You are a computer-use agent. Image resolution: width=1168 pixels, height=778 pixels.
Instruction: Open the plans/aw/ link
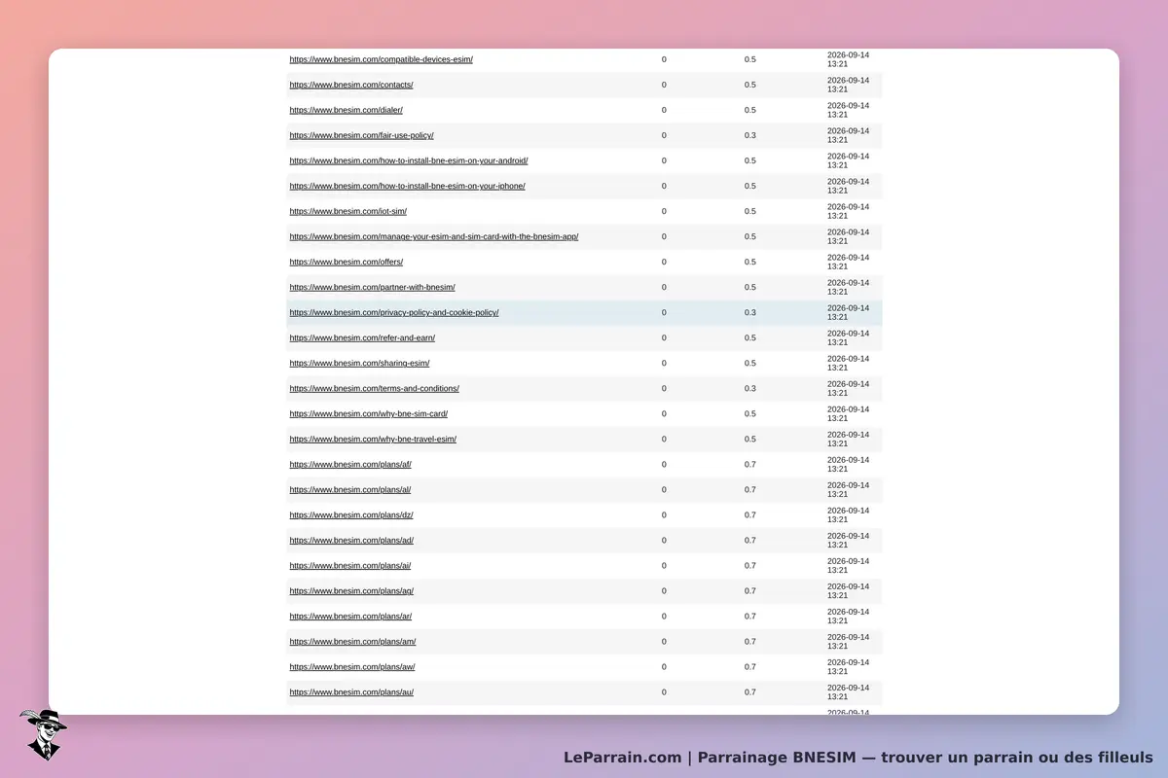click(x=352, y=666)
